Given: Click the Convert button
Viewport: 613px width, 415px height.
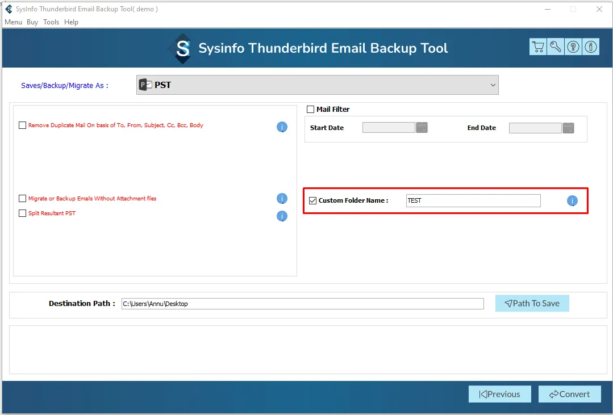Looking at the screenshot, I should [570, 394].
